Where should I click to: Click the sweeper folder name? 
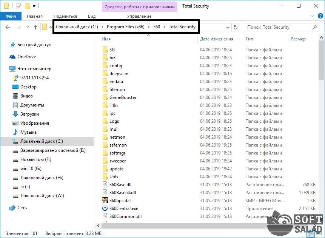click(x=117, y=161)
